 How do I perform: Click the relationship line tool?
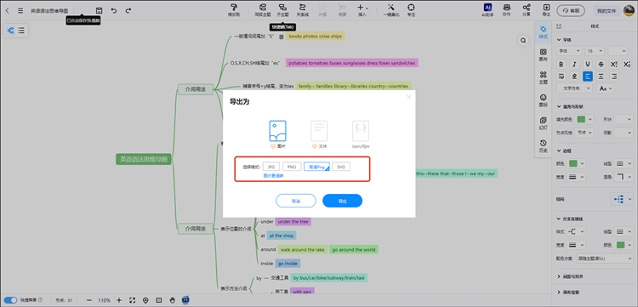pyautogui.click(x=302, y=9)
